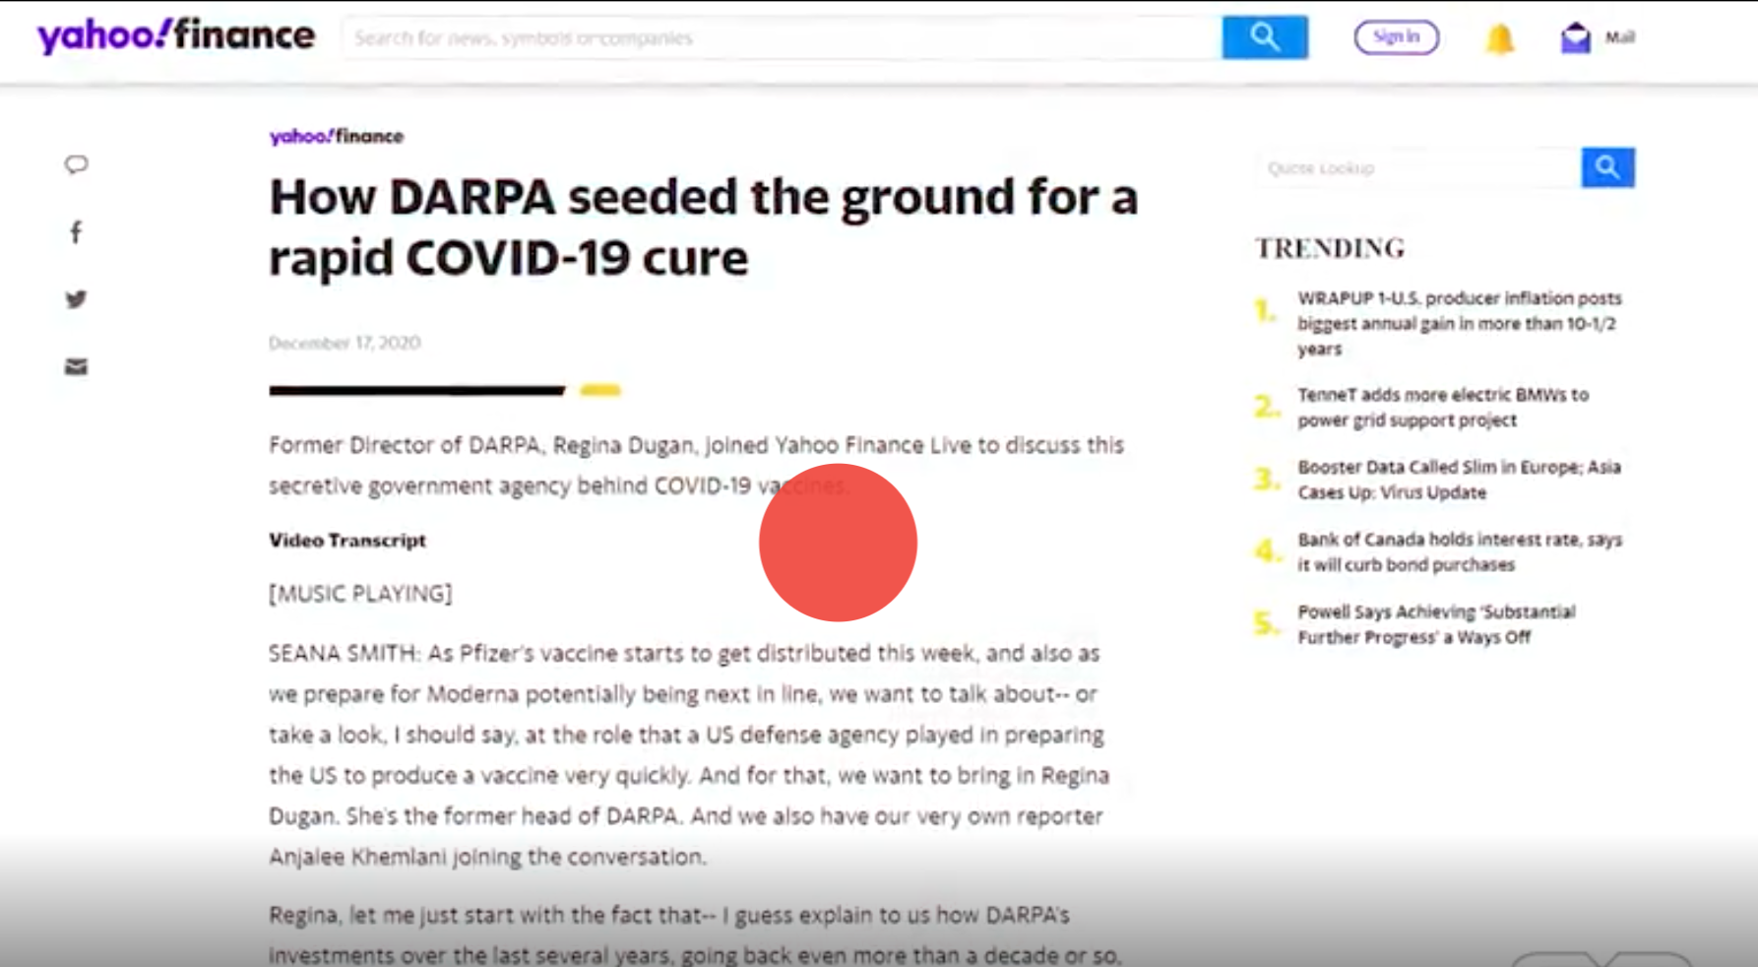Open trending story Powell Says Achieving Progress

tap(1436, 624)
